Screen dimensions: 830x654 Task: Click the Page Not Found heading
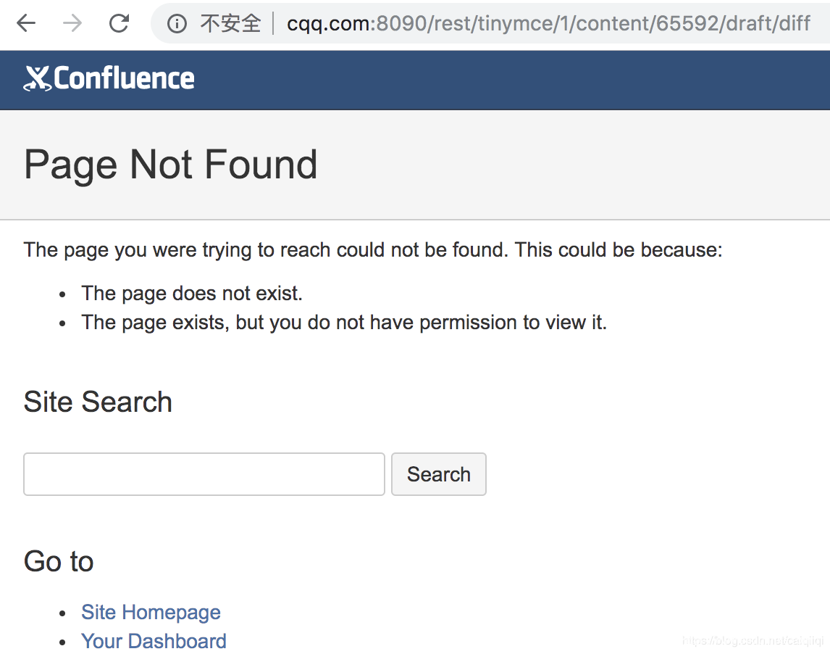point(171,165)
